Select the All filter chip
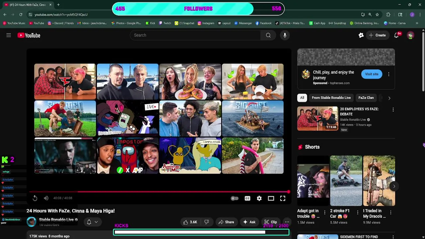 [302, 98]
